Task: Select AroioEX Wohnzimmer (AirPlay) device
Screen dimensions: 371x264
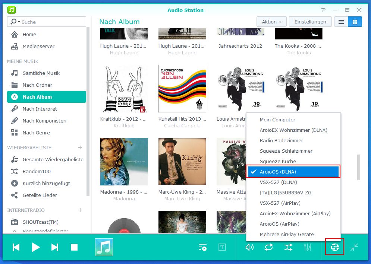Action: point(293,213)
